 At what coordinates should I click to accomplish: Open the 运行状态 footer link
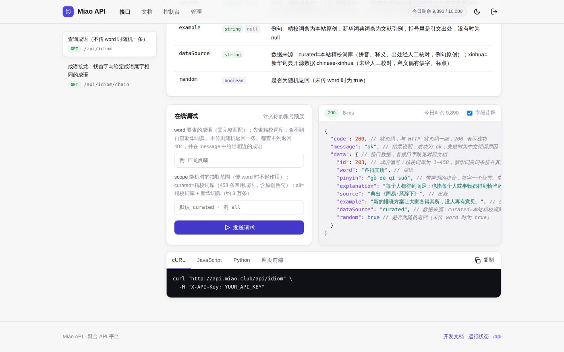479,337
